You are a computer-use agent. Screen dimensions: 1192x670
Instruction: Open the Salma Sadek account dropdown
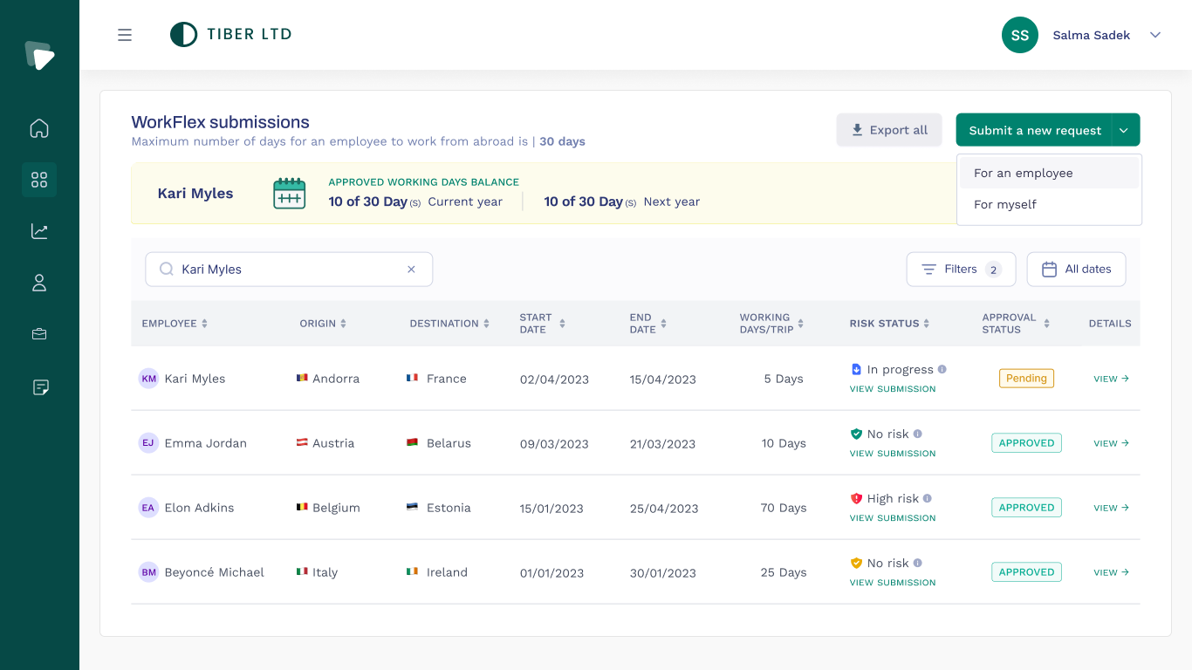click(x=1155, y=35)
